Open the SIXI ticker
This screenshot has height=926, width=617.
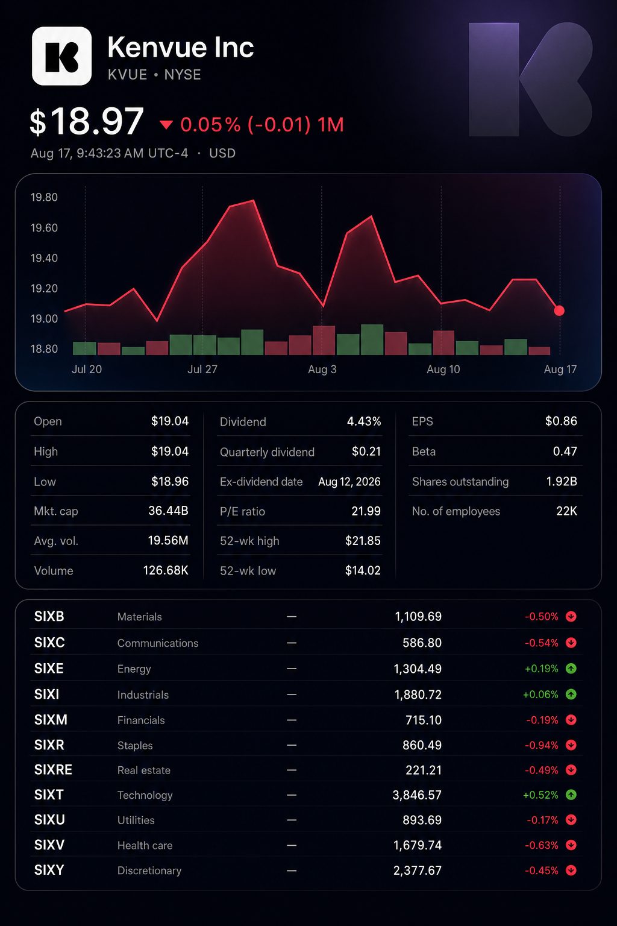coord(46,694)
